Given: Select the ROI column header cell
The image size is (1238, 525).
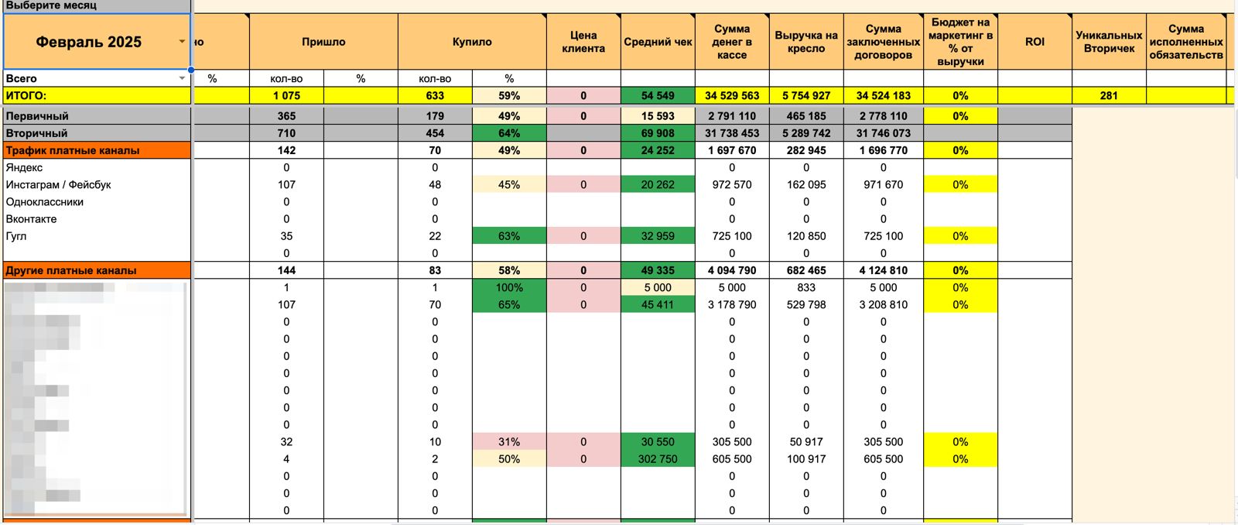Looking at the screenshot, I should click(x=1035, y=42).
